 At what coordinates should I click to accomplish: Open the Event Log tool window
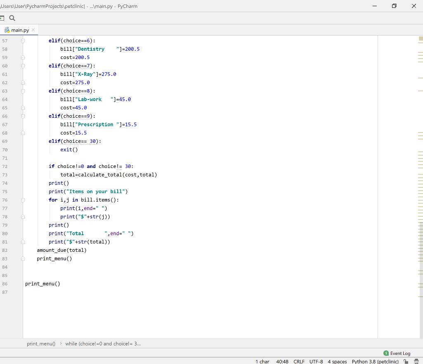pos(399,353)
